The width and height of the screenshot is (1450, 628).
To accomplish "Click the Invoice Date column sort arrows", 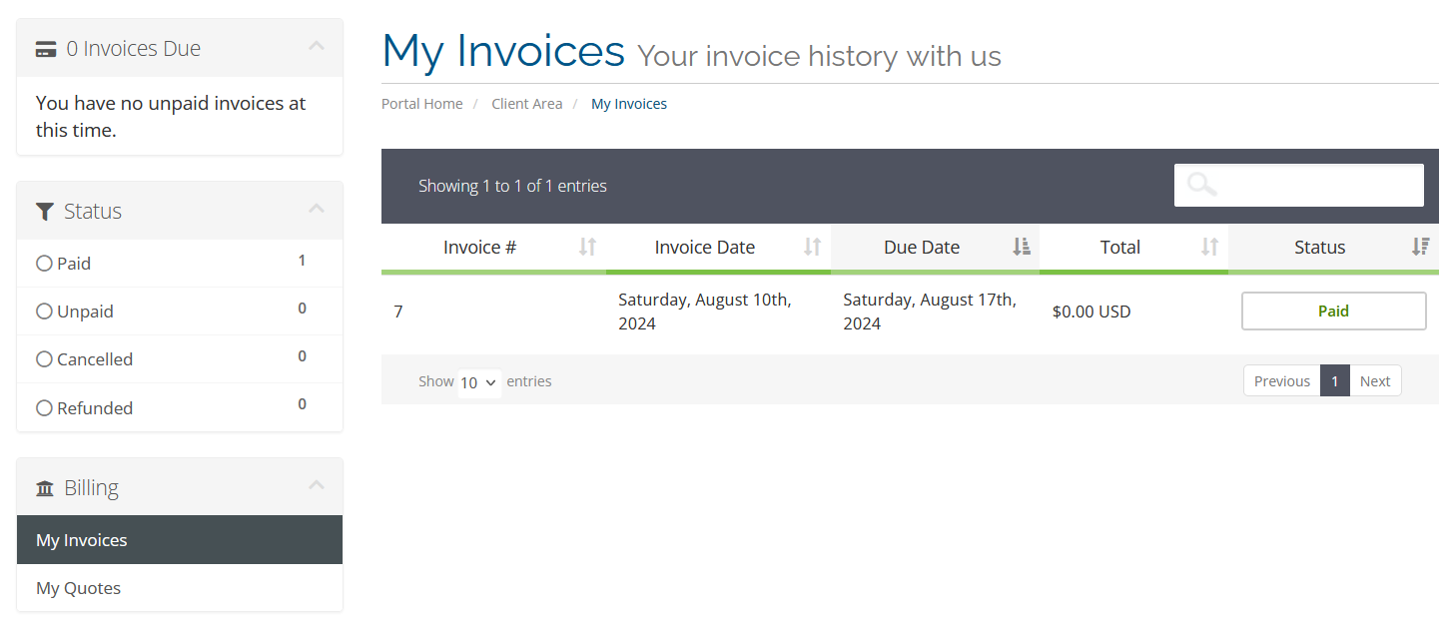I will pyautogui.click(x=813, y=247).
